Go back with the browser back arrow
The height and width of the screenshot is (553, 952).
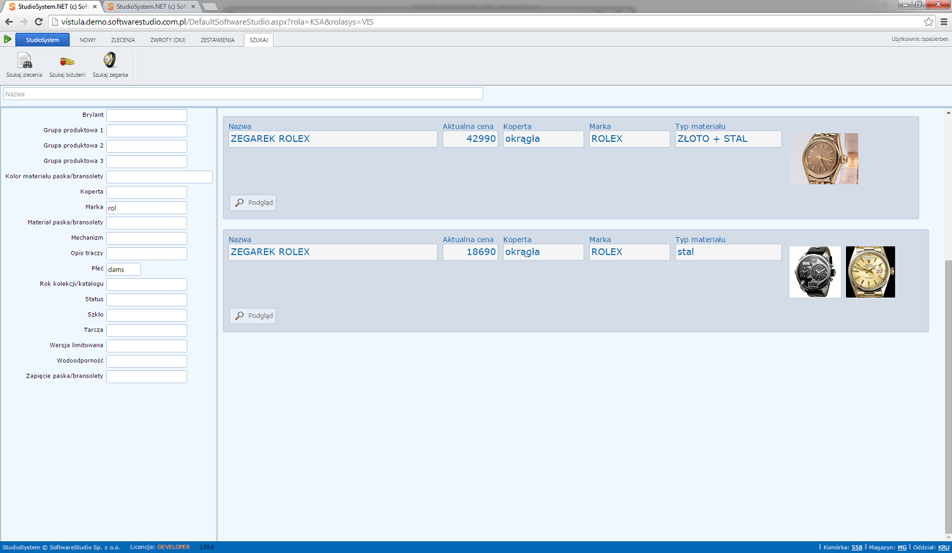click(9, 22)
